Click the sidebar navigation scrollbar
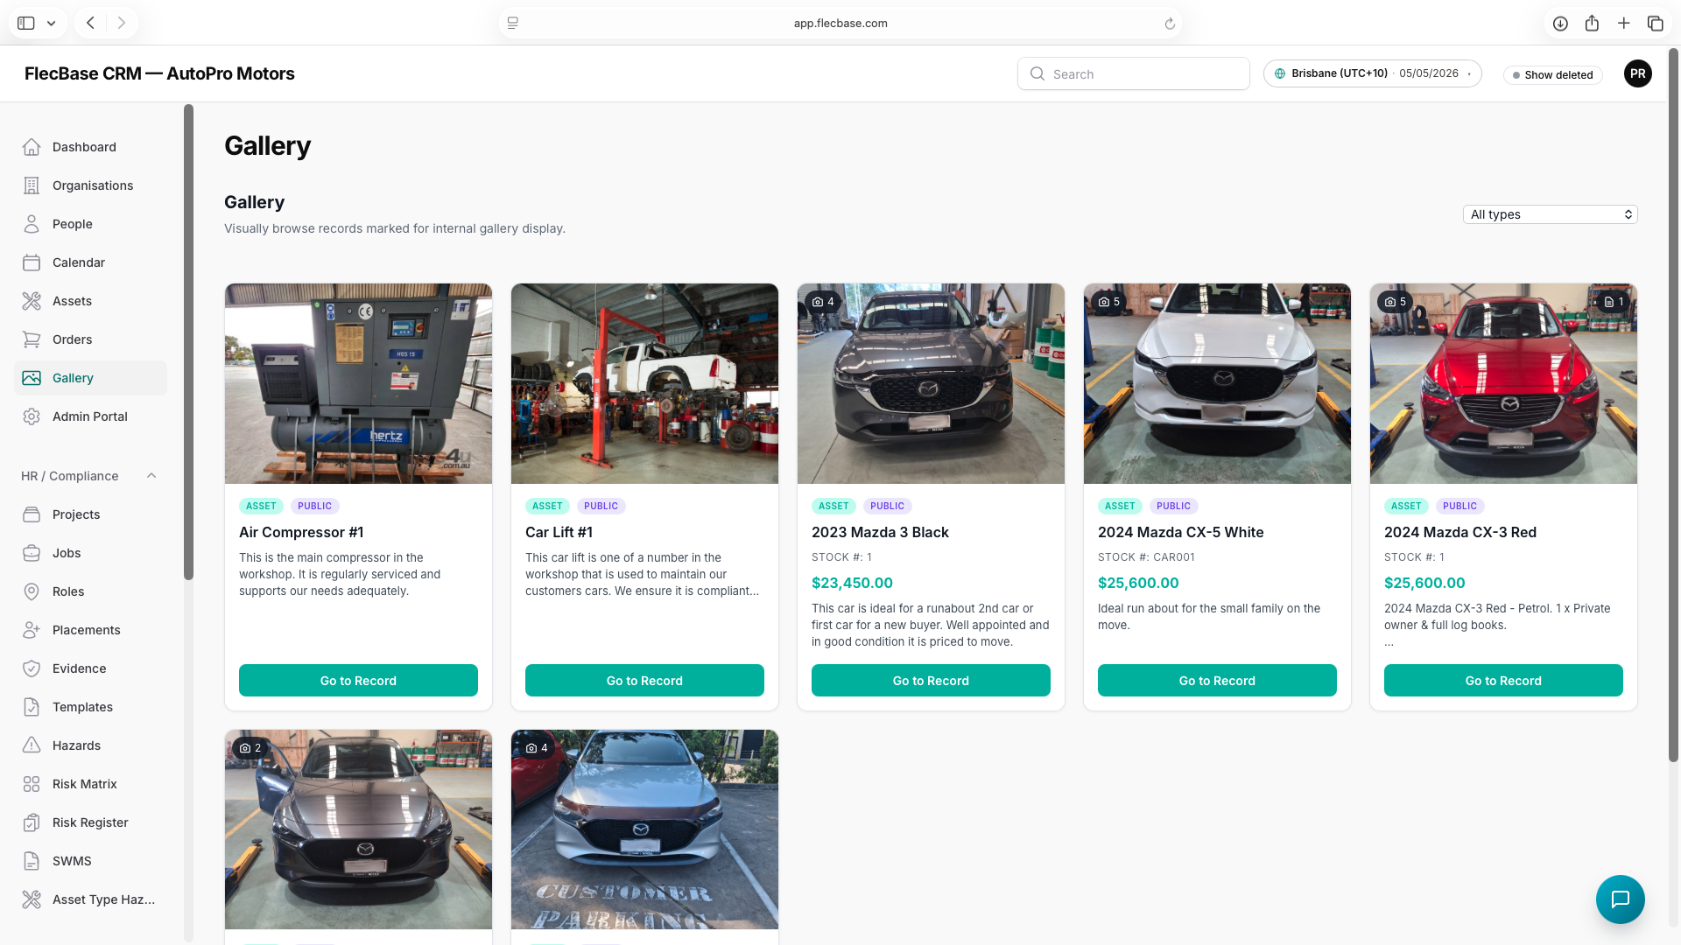 (x=188, y=342)
